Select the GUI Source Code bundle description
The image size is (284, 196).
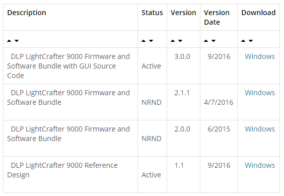tap(68, 66)
